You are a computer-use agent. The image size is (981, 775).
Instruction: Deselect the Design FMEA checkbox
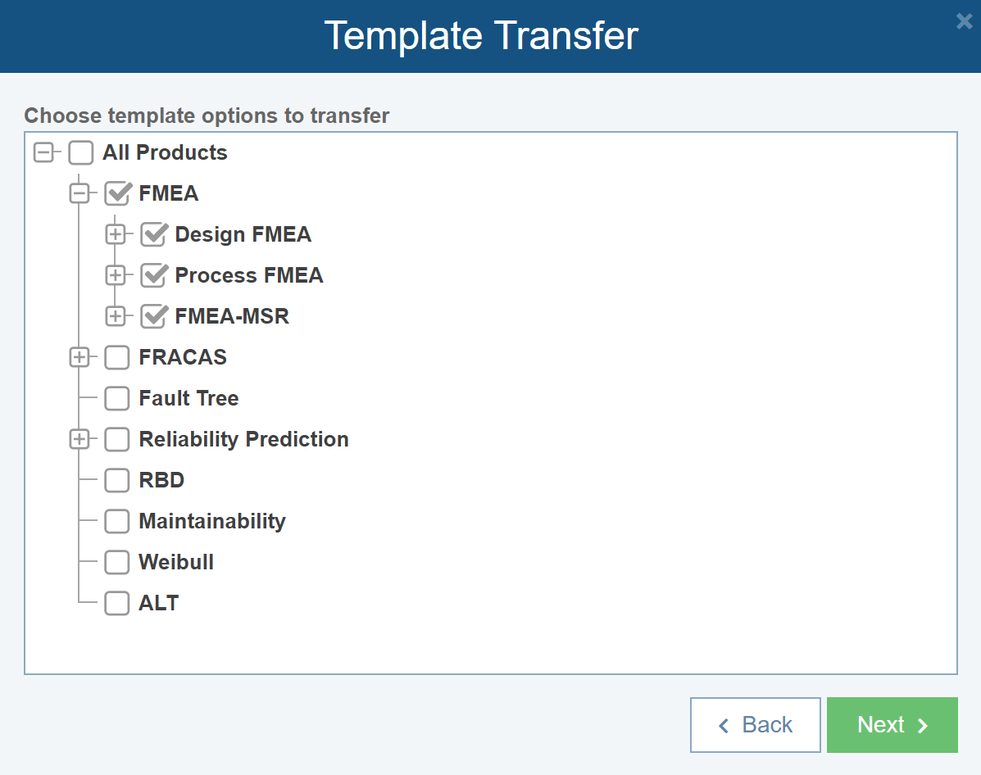click(x=154, y=234)
